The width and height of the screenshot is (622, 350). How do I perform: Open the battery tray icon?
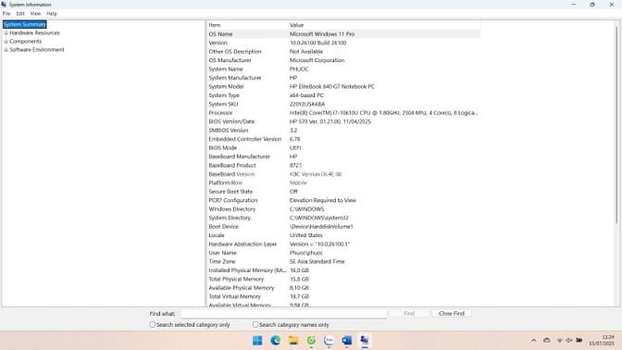(579, 341)
